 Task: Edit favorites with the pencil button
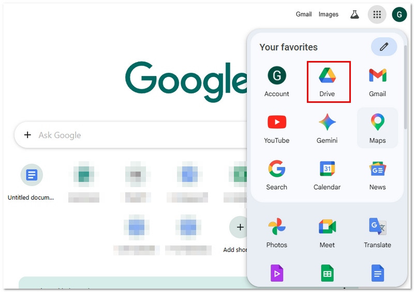click(383, 47)
